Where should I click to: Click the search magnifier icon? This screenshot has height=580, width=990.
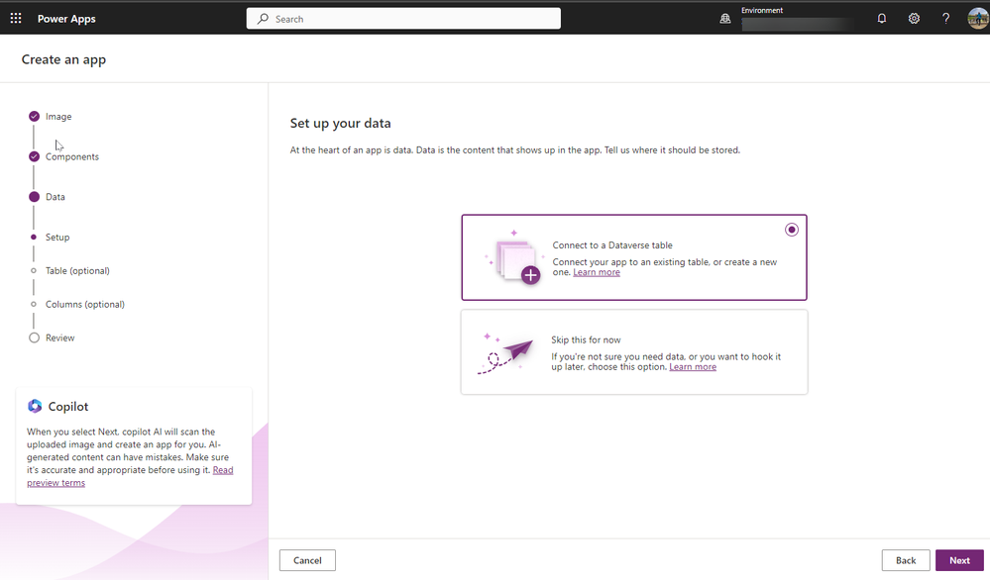[263, 19]
